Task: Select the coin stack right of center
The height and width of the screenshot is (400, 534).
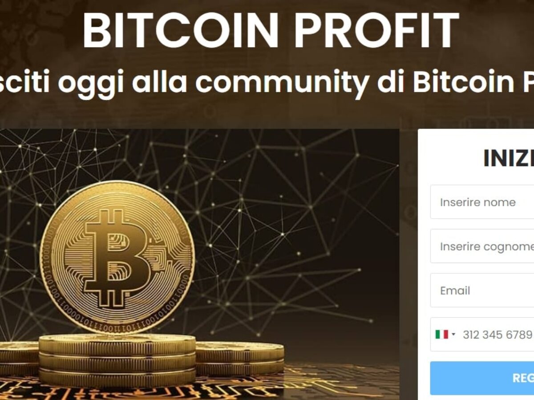Action: tap(239, 358)
